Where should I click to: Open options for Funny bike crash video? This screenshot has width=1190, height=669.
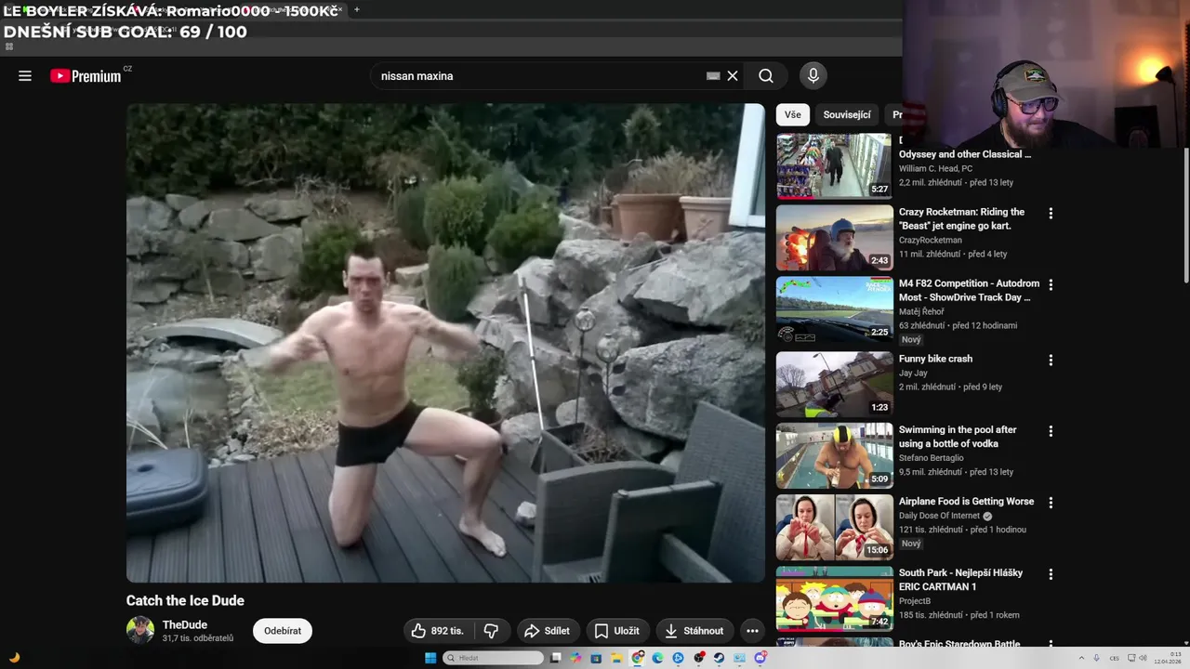tap(1051, 360)
